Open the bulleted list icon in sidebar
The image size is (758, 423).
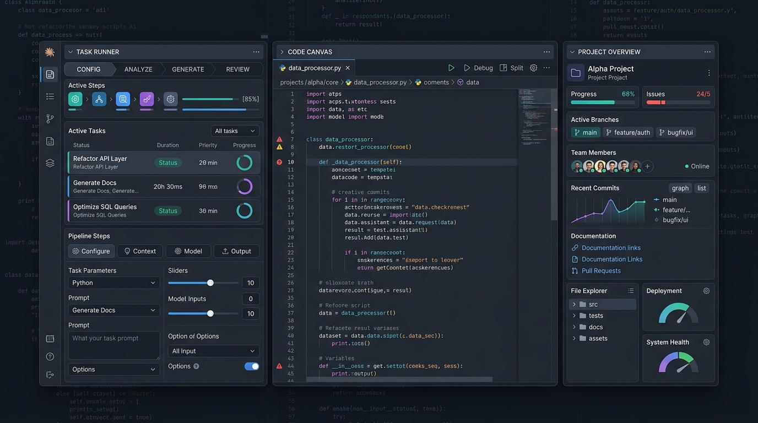[x=50, y=96]
